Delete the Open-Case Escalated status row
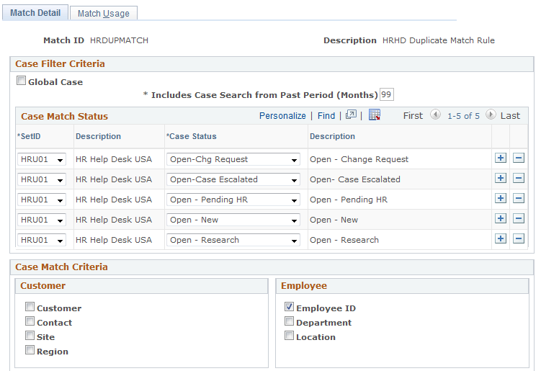The height and width of the screenshot is (371, 541). 519,178
